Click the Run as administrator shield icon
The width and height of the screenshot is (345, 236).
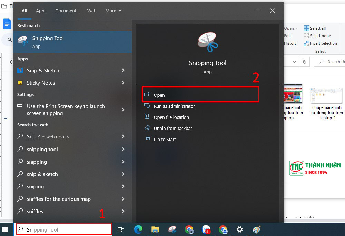click(x=147, y=106)
